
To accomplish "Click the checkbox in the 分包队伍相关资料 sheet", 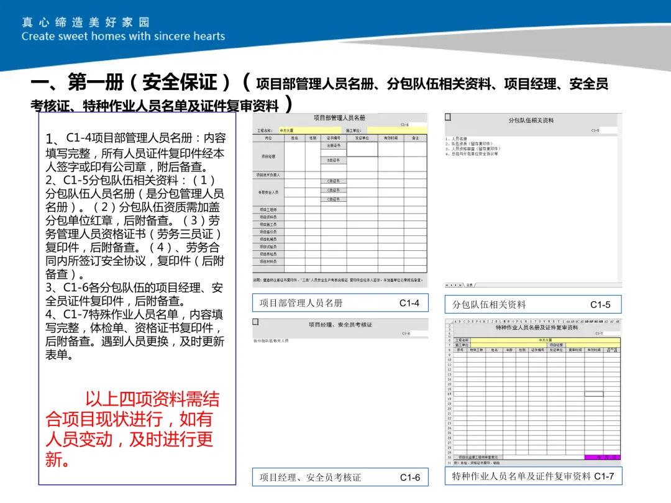I will [448, 117].
